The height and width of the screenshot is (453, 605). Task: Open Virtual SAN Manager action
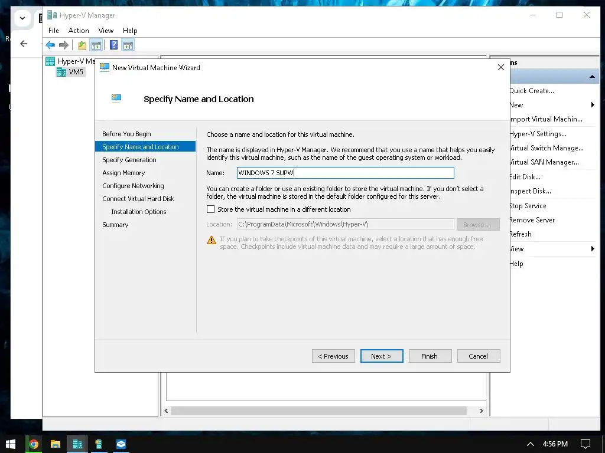[544, 162]
